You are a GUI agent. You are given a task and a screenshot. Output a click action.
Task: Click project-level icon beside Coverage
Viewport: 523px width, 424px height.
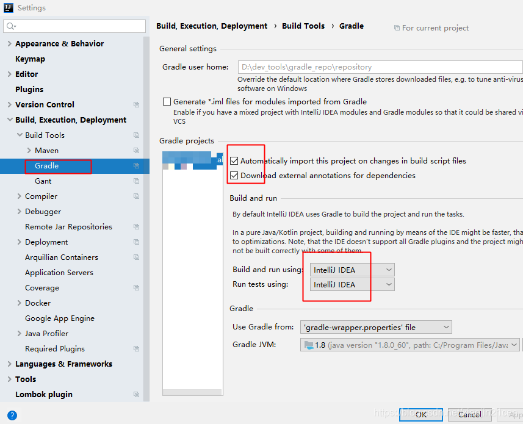pyautogui.click(x=137, y=288)
